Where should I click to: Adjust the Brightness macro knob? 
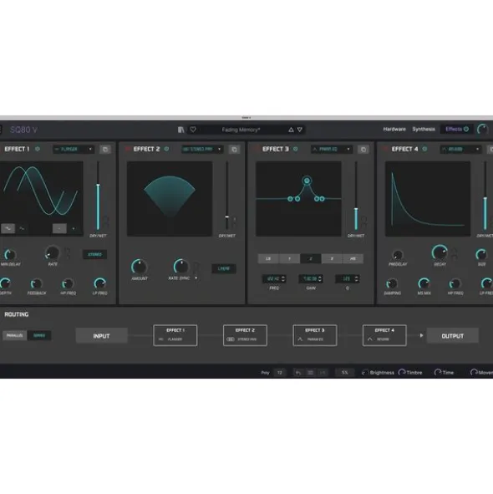[365, 373]
